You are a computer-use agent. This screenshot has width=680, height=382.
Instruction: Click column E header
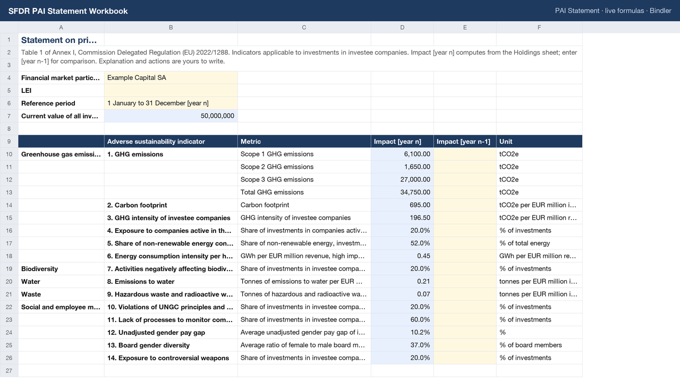pos(465,27)
